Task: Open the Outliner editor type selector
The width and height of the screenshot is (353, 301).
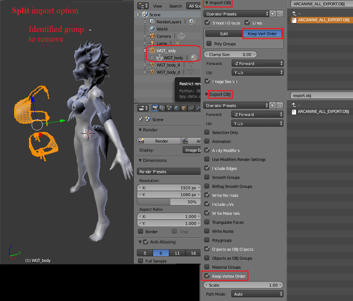Action: pyautogui.click(x=143, y=6)
